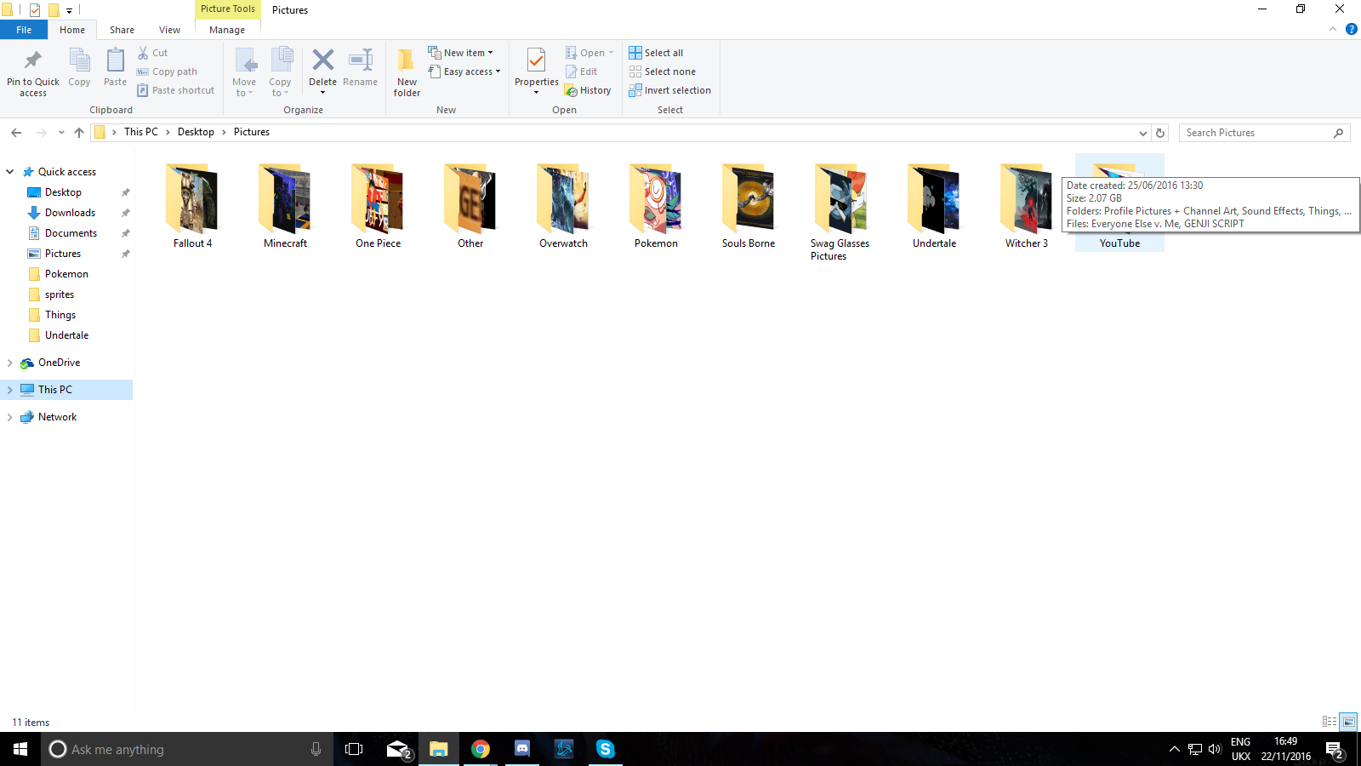Delete the selected item
This screenshot has width=1361, height=766.
click(x=322, y=72)
